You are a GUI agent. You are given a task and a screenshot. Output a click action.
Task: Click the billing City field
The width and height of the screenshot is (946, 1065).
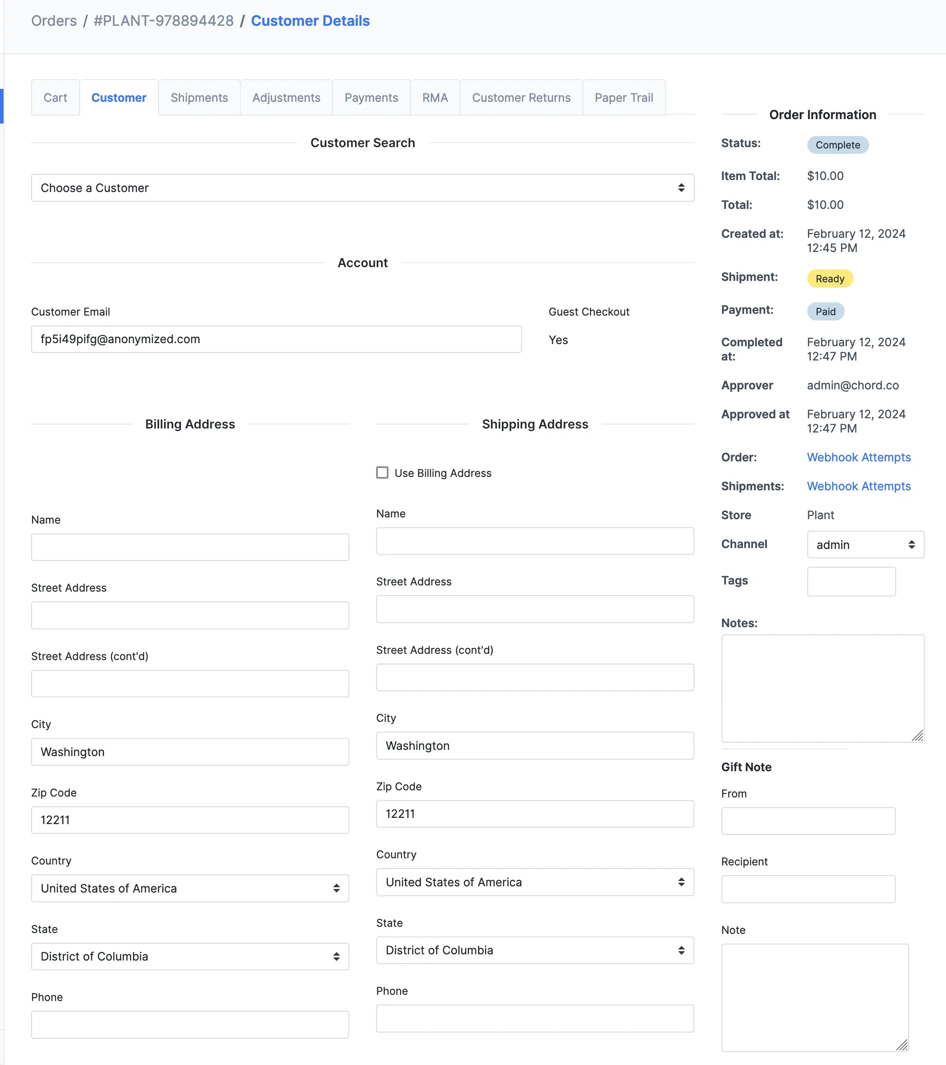pos(190,752)
